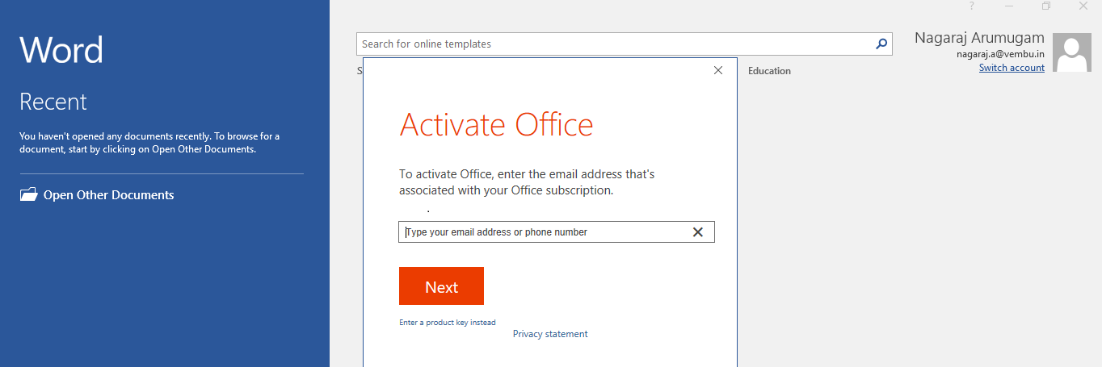
Task: Close the Activate Office dialog
Action: pyautogui.click(x=718, y=71)
